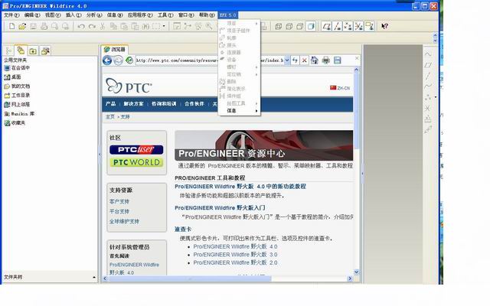
Task: Expand the 信息 submenu in the EFX menu
Action: click(239, 110)
